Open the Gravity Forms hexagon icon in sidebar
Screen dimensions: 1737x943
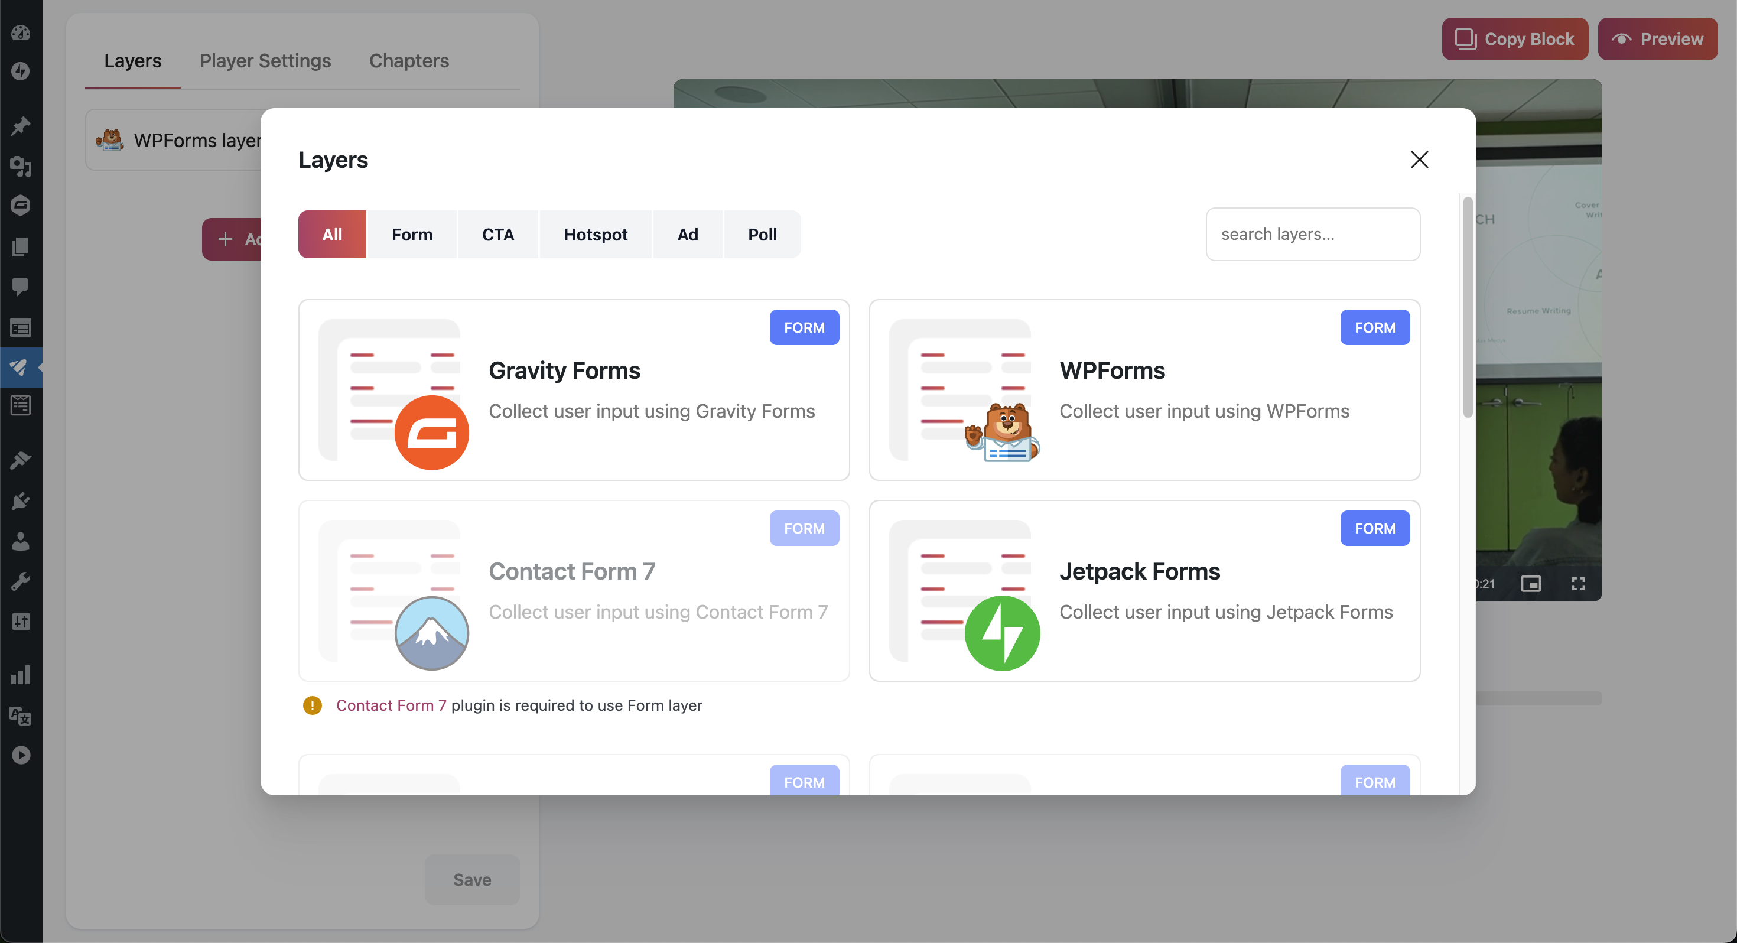pyautogui.click(x=21, y=206)
